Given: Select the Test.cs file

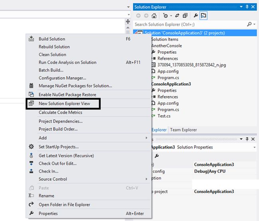Looking at the screenshot, I should pos(164,116).
